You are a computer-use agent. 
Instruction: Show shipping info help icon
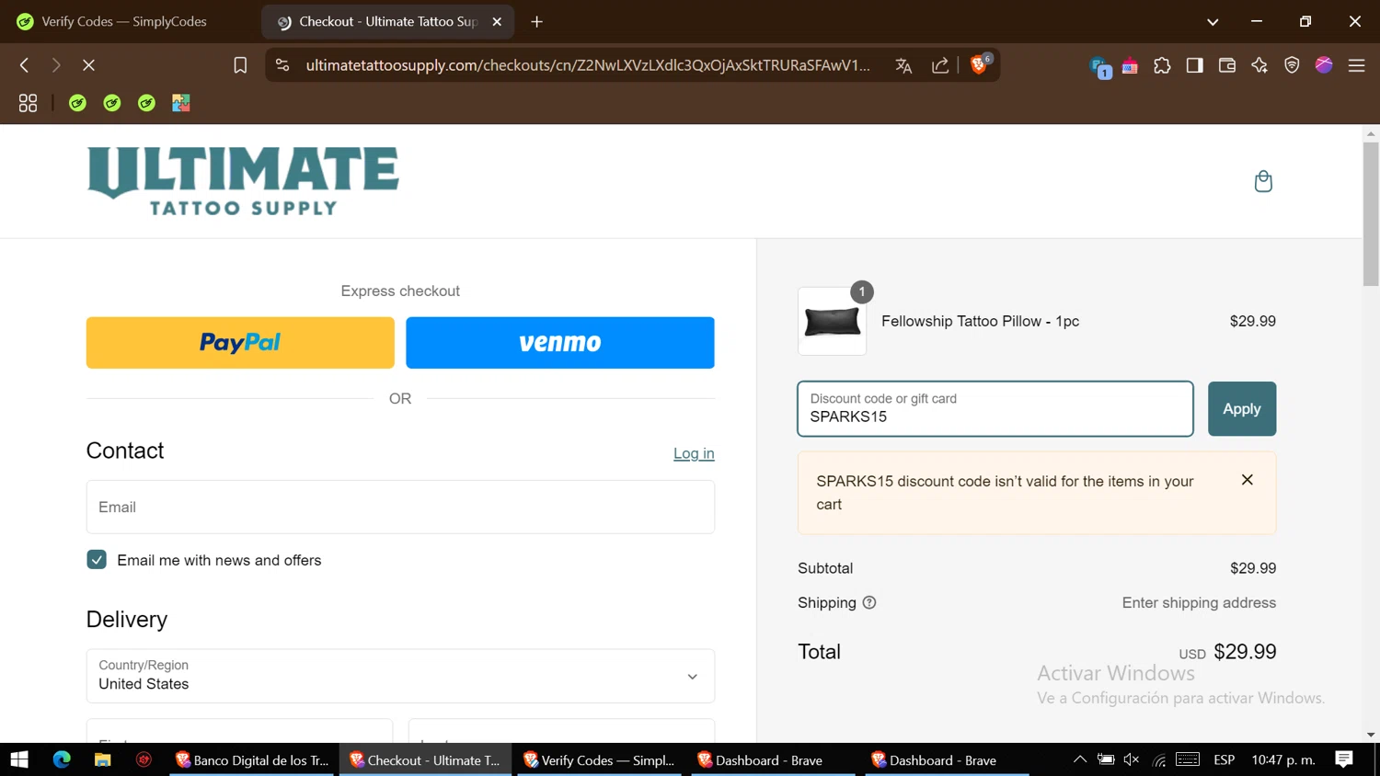(x=869, y=603)
